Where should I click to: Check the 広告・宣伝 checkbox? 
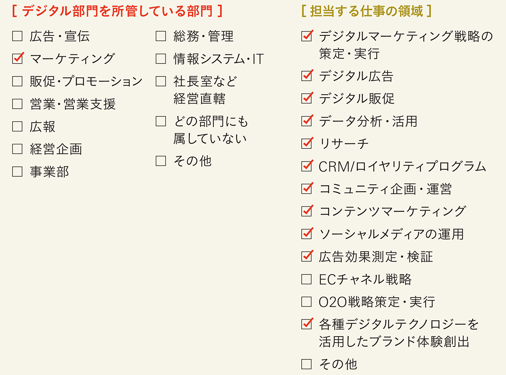pyautogui.click(x=18, y=36)
